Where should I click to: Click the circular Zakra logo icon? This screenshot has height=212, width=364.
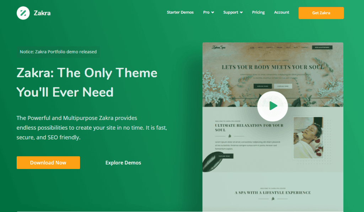pos(23,13)
